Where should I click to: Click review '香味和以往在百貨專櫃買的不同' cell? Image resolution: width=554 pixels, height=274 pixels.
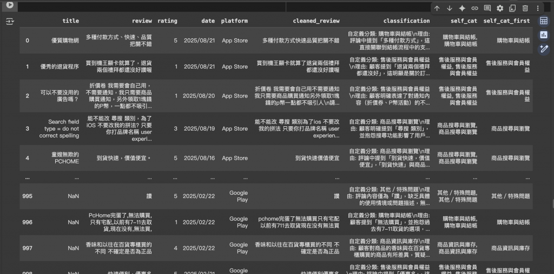[x=118, y=248]
